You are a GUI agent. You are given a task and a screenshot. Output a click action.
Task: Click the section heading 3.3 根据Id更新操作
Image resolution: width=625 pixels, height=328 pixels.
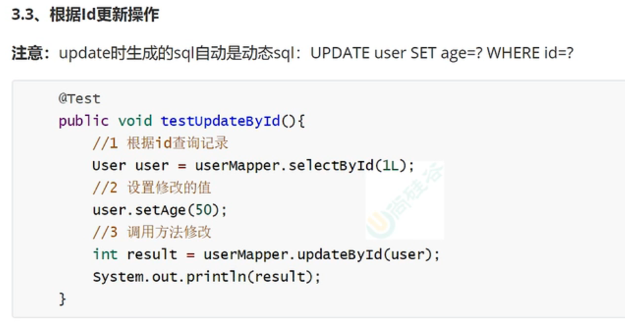point(85,15)
